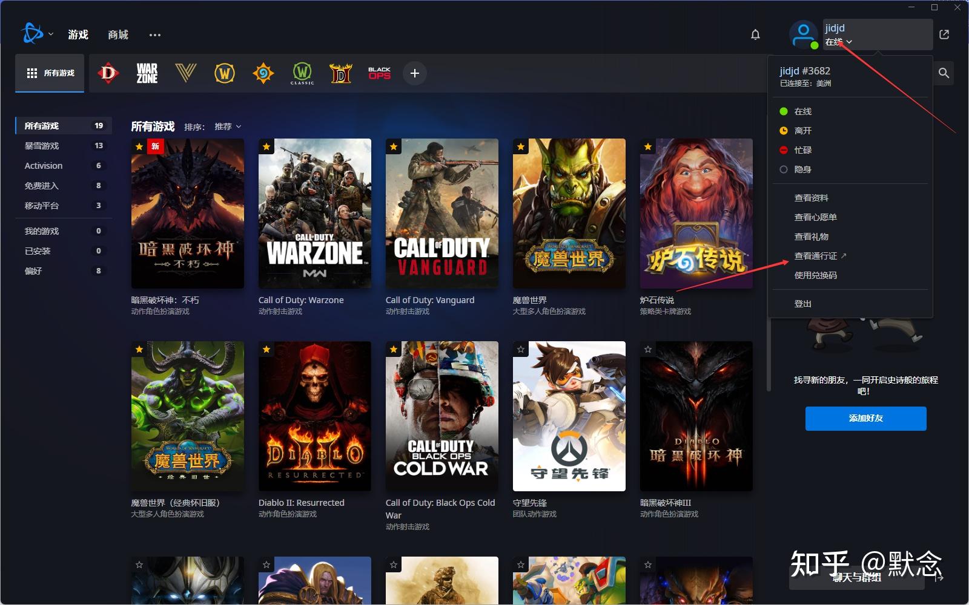Open the 魔兽世界（经典怀旧服）cover
This screenshot has width=969, height=605.
tap(188, 416)
